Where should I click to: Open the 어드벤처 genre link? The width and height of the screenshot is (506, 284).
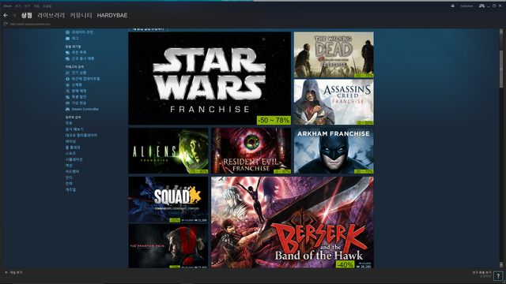pyautogui.click(x=72, y=172)
